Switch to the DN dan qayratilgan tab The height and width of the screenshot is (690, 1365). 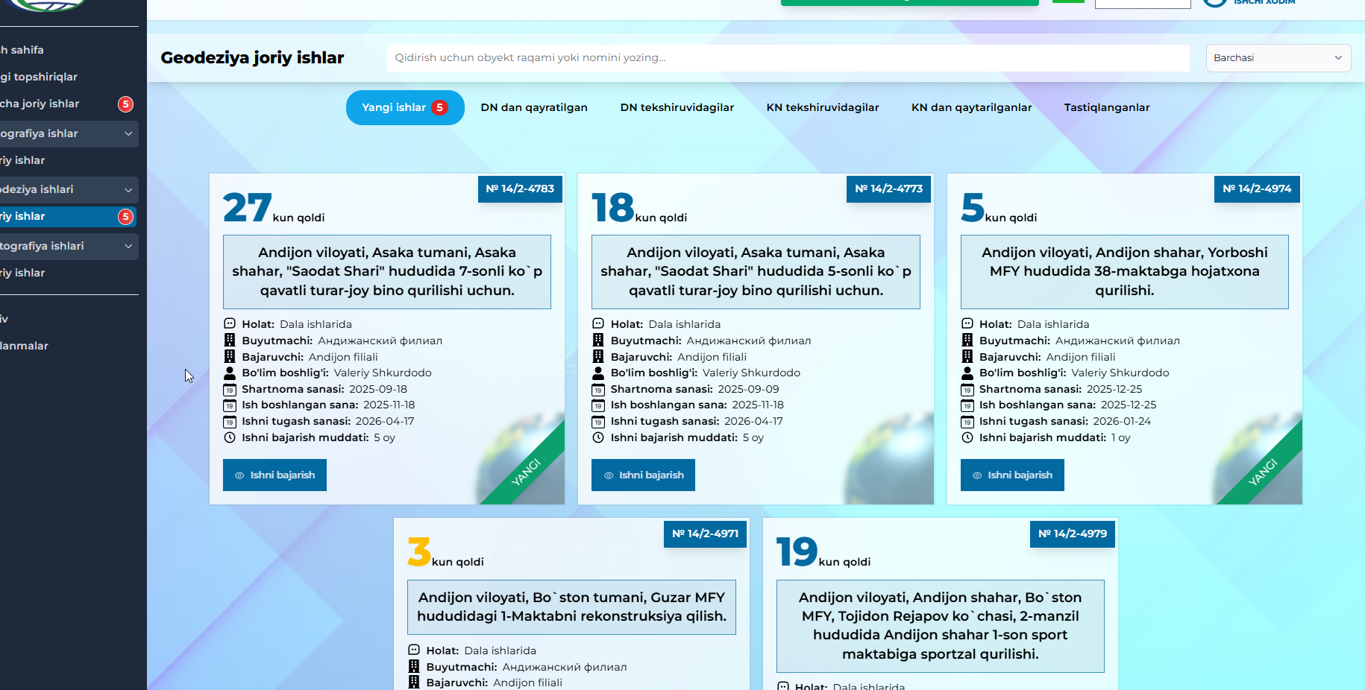[534, 107]
